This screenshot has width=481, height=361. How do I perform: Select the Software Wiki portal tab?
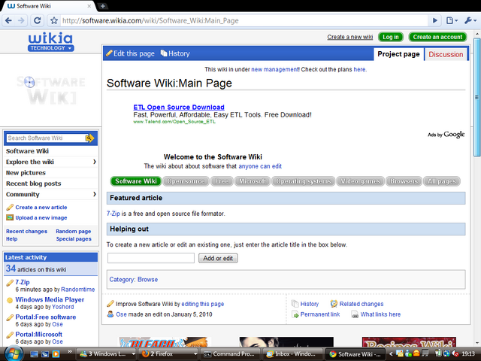[135, 181]
